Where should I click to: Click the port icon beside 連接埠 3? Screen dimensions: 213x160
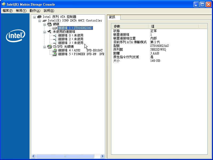click(x=55, y=43)
